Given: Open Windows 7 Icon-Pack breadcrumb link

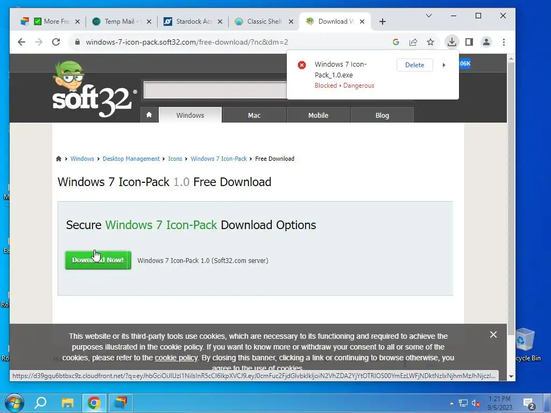Looking at the screenshot, I should coord(218,159).
